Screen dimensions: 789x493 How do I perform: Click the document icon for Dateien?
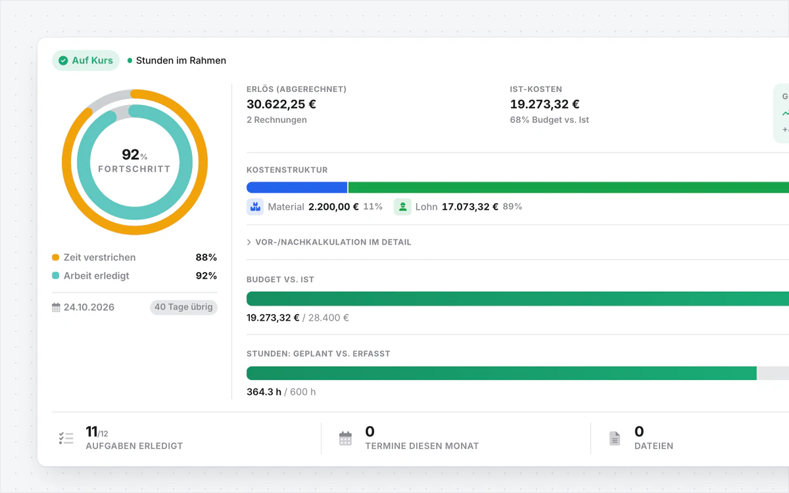pos(615,438)
